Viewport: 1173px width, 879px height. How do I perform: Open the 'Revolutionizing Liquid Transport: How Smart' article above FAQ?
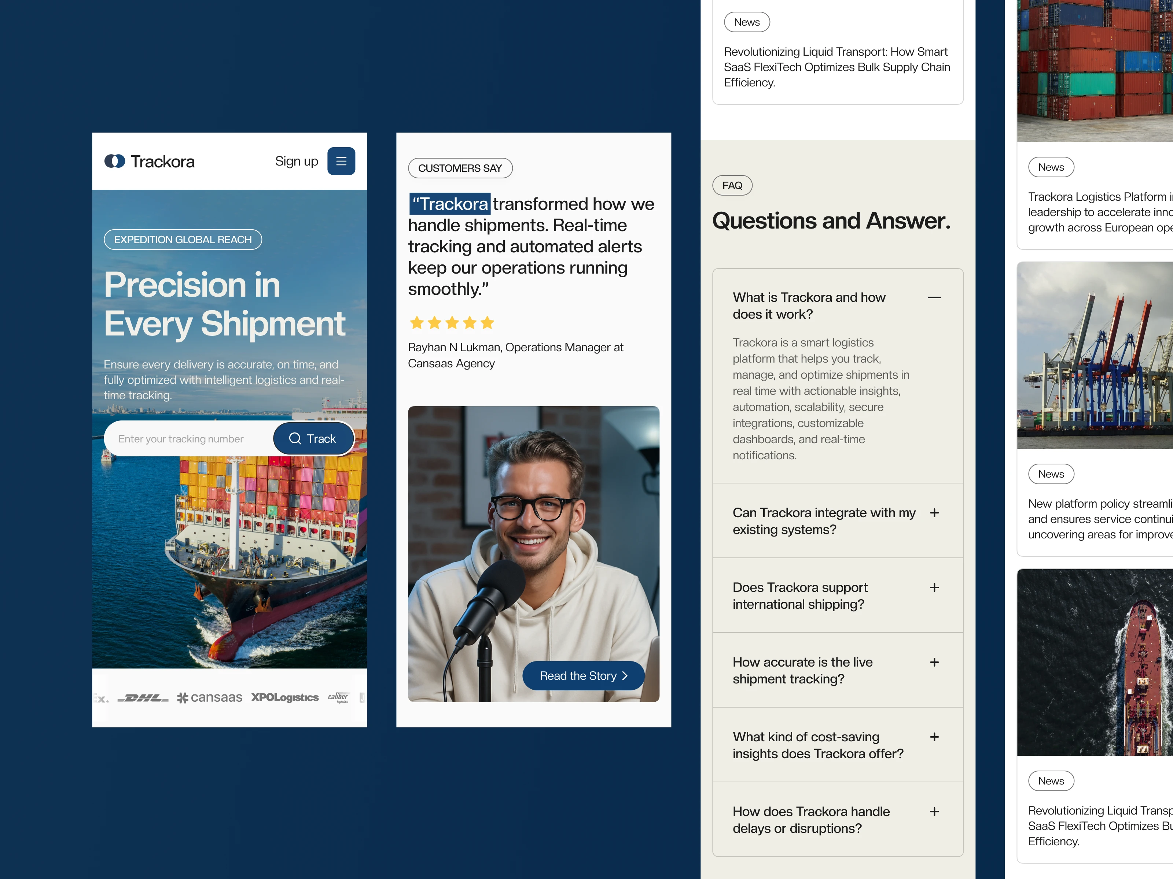837,67
